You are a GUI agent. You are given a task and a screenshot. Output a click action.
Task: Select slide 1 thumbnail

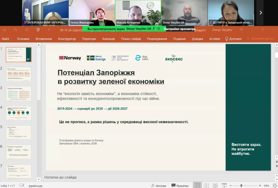point(19,55)
